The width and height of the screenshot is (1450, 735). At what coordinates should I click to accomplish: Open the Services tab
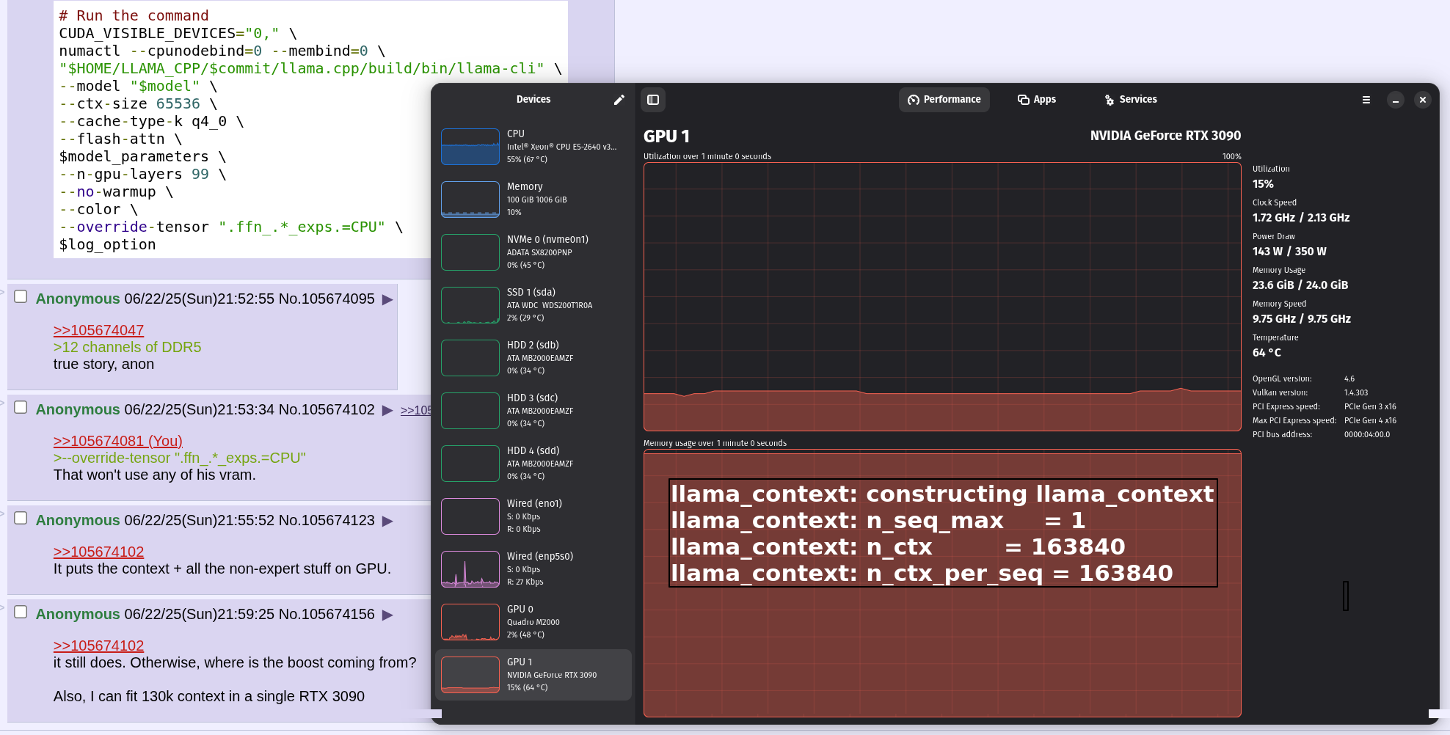tap(1131, 100)
